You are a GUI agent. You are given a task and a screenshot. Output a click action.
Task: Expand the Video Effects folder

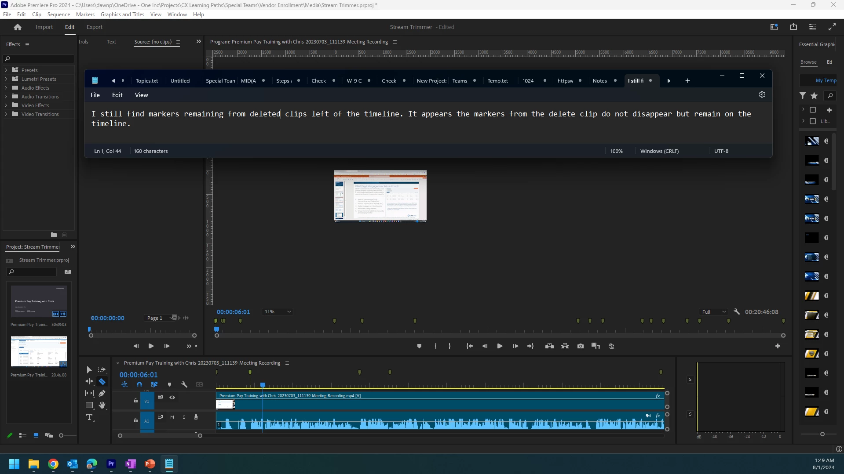click(x=6, y=105)
